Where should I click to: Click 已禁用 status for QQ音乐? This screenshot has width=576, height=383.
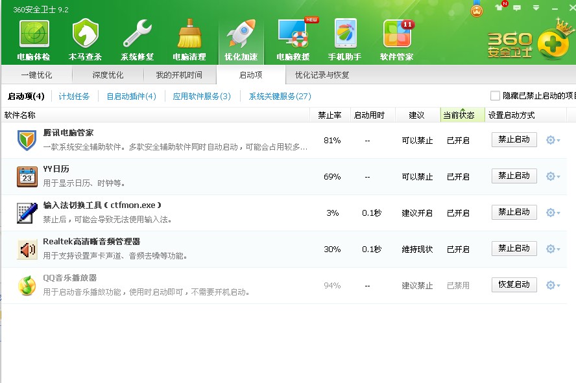click(458, 286)
